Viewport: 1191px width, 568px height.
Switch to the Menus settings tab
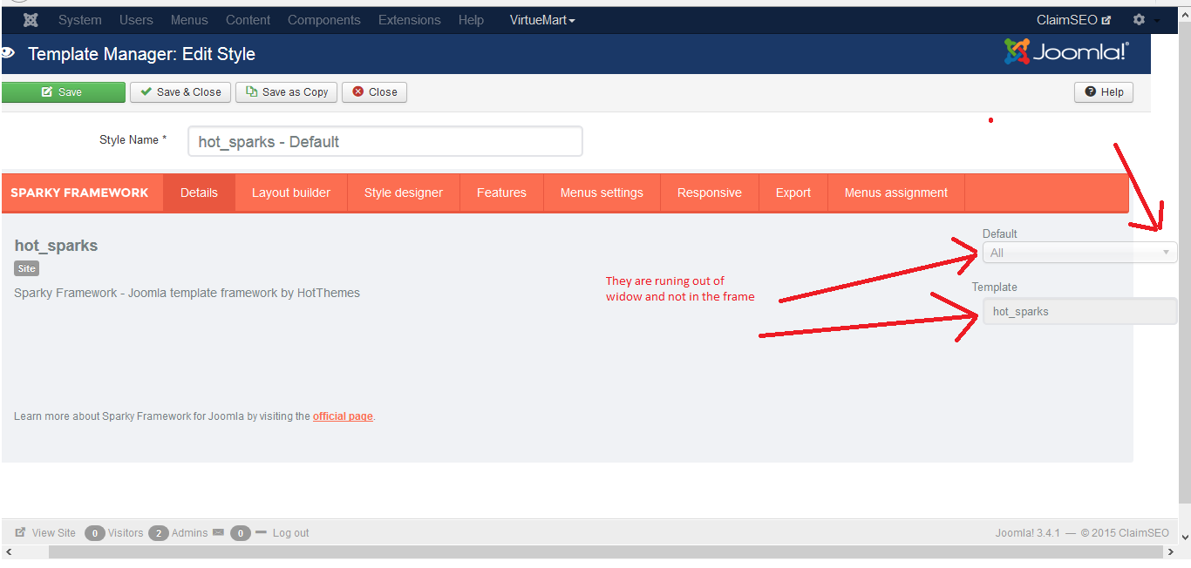[x=602, y=193]
